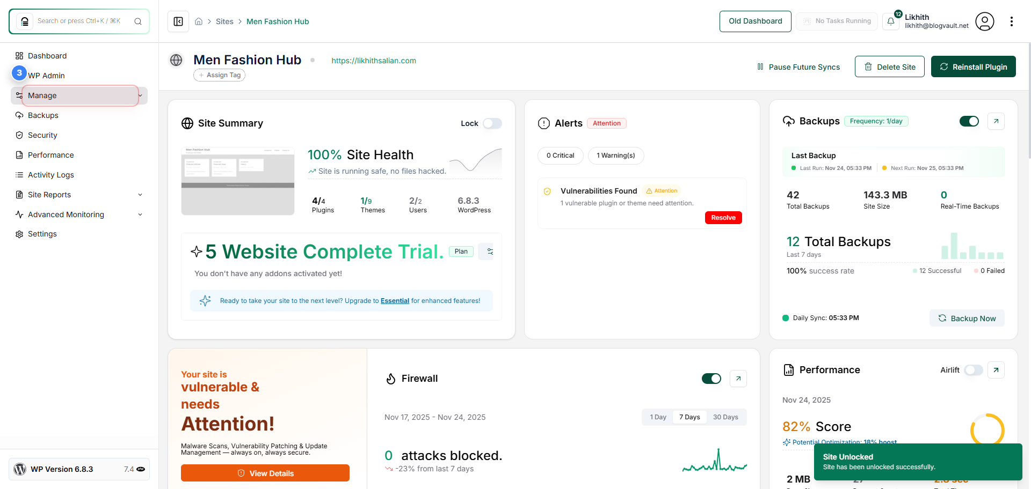Image resolution: width=1031 pixels, height=489 pixels.
Task: Open the notifications bell
Action: tap(891, 21)
